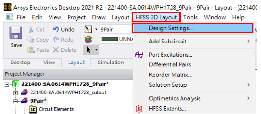Collapse the 221400-SA.0614WPH1728_9Pair project node
Image resolution: width=261 pixels, height=114 pixels.
(x=7, y=84)
